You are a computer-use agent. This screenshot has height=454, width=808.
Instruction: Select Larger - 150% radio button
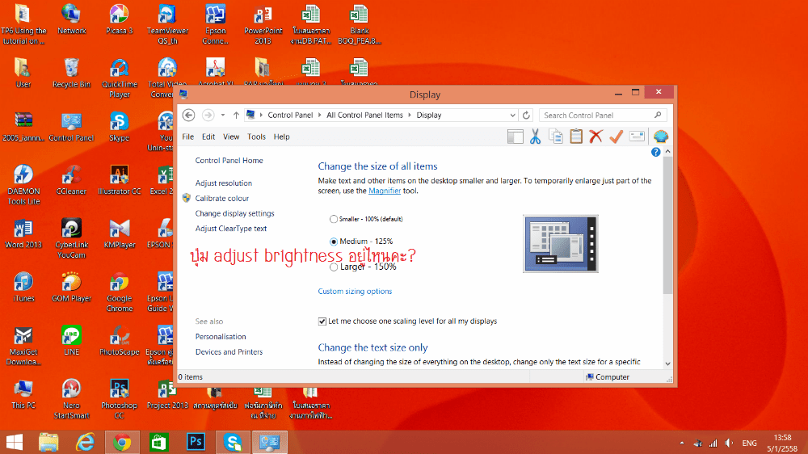334,267
